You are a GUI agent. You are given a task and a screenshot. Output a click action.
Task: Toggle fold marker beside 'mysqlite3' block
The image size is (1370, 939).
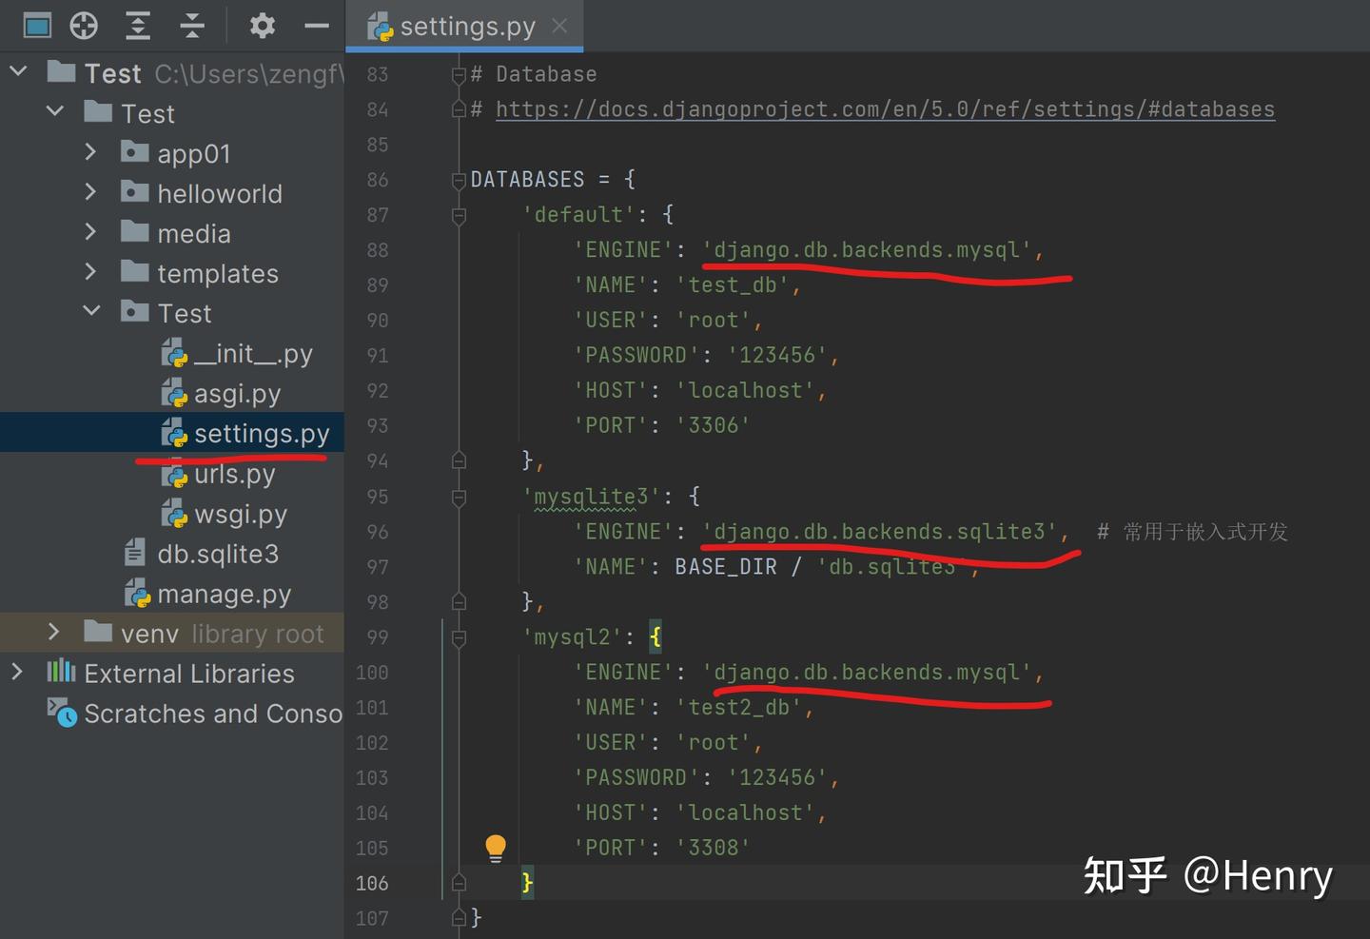tap(459, 497)
